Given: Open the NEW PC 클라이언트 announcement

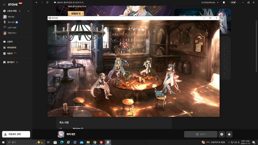Looking at the screenshot, I should coord(69,2).
